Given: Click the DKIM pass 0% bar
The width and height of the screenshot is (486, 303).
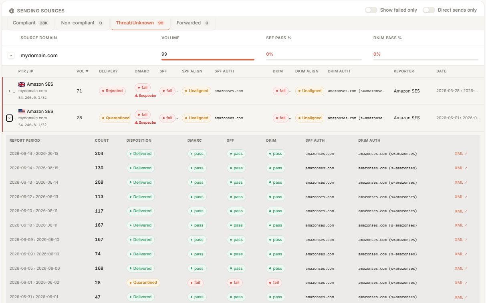Looking at the screenshot, I should coord(426,60).
